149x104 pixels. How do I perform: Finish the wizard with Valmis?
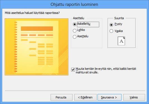click(134, 97)
